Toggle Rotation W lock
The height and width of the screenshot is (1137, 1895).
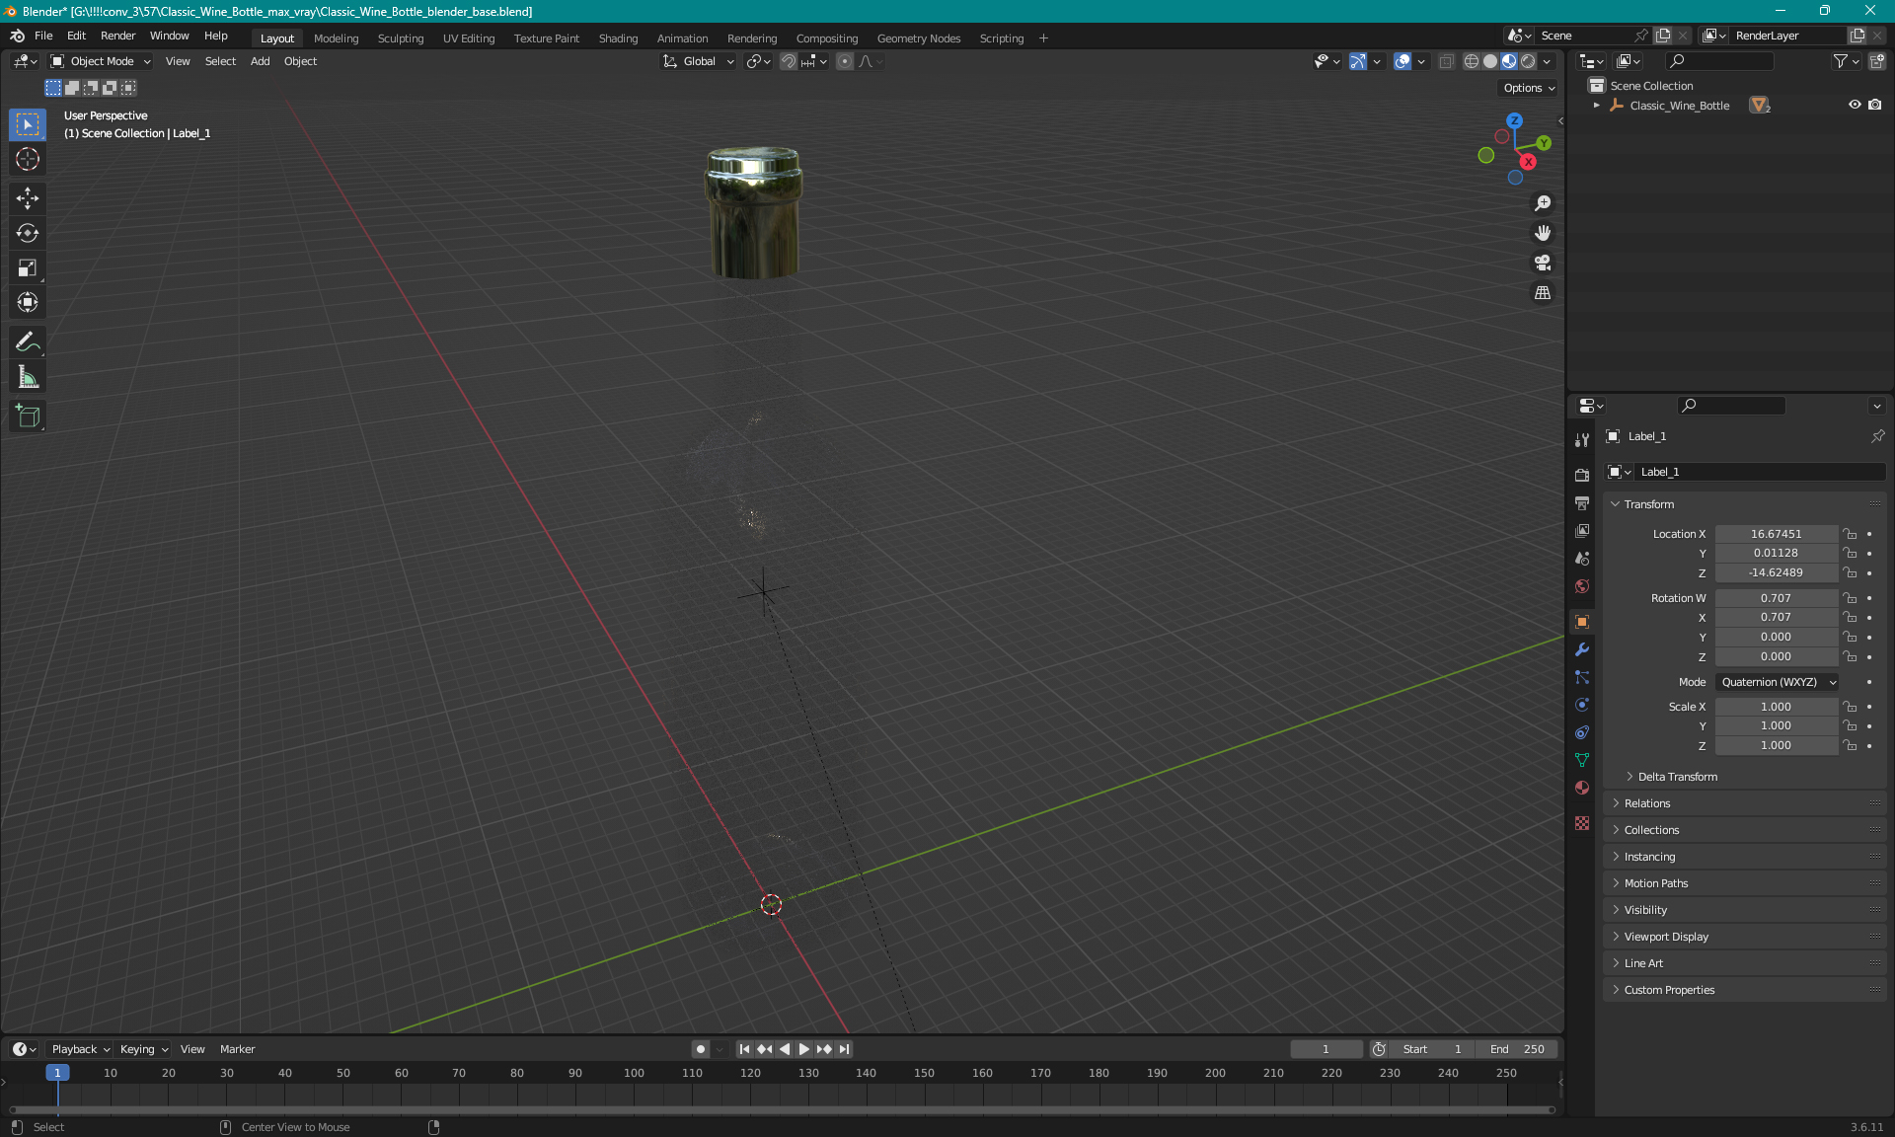(x=1851, y=598)
